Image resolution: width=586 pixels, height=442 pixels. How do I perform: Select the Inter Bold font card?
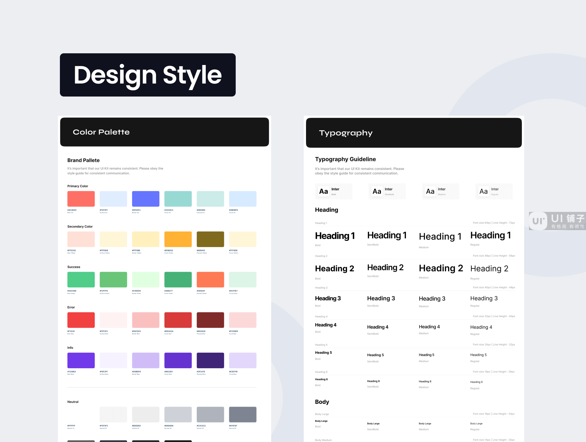pos(334,191)
